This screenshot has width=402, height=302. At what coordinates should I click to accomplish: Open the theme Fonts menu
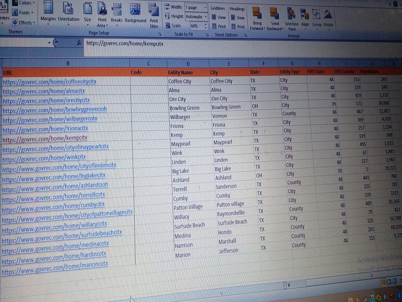pyautogui.click(x=23, y=12)
